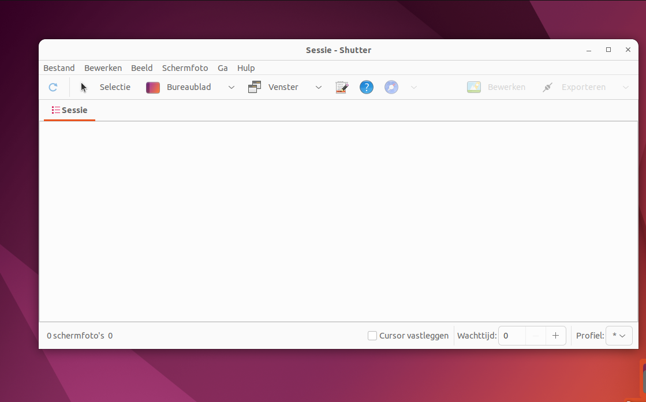Click the Venster window capture icon
This screenshot has width=646, height=402.
coord(255,87)
